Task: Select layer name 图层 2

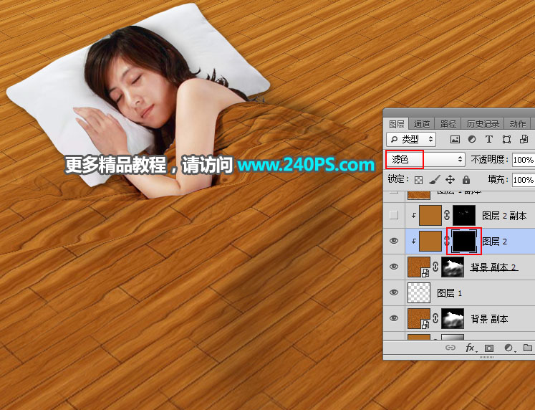Action: 494,242
